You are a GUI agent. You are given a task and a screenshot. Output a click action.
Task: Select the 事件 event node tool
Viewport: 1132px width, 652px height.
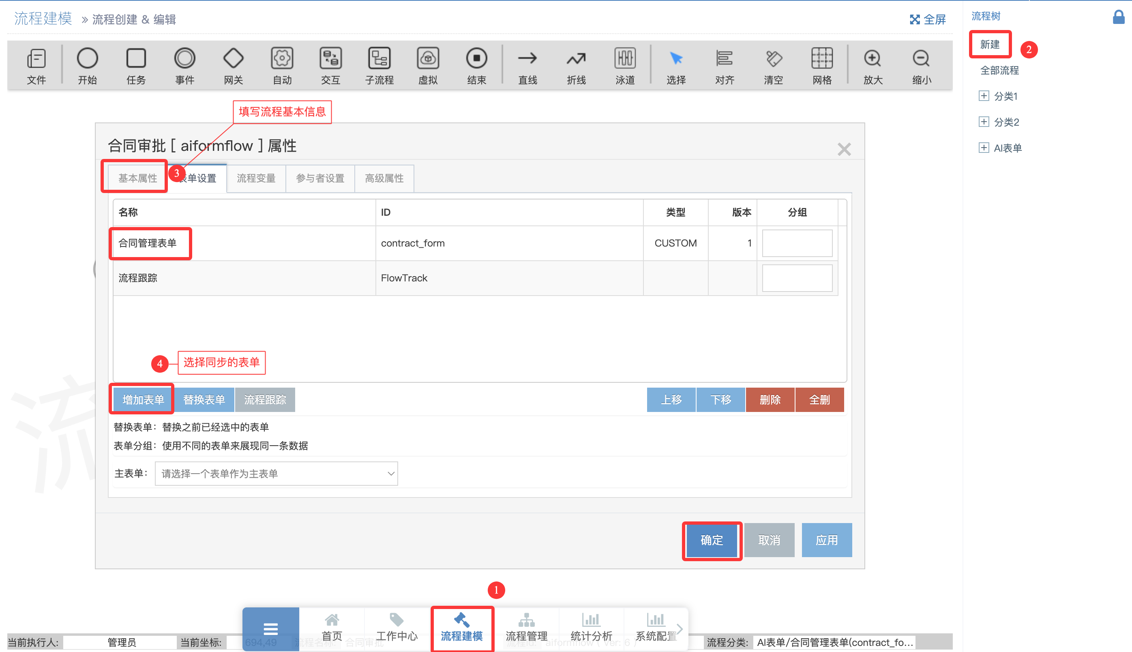pyautogui.click(x=184, y=66)
